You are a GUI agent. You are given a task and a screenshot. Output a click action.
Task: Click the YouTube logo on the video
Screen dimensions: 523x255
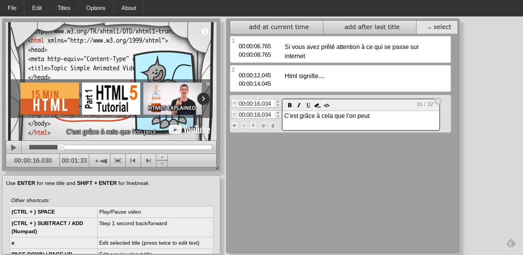click(x=189, y=130)
